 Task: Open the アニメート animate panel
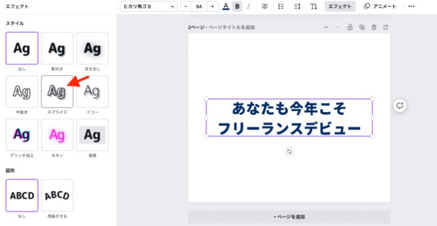point(380,6)
